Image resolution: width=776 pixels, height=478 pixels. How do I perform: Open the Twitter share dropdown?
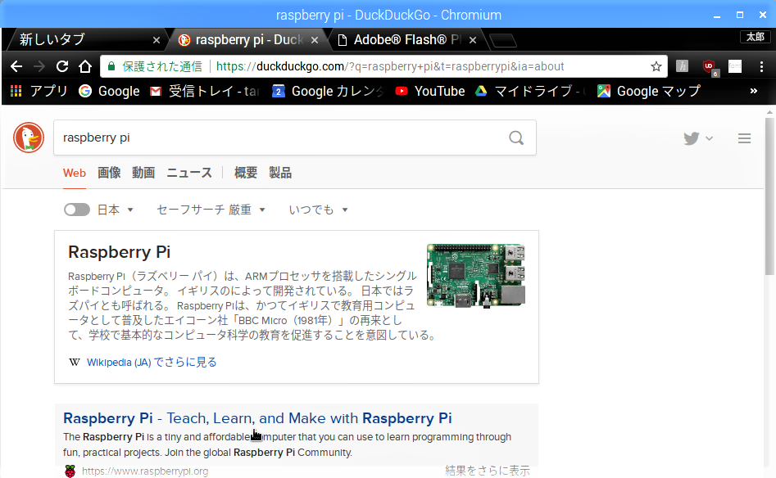[698, 138]
